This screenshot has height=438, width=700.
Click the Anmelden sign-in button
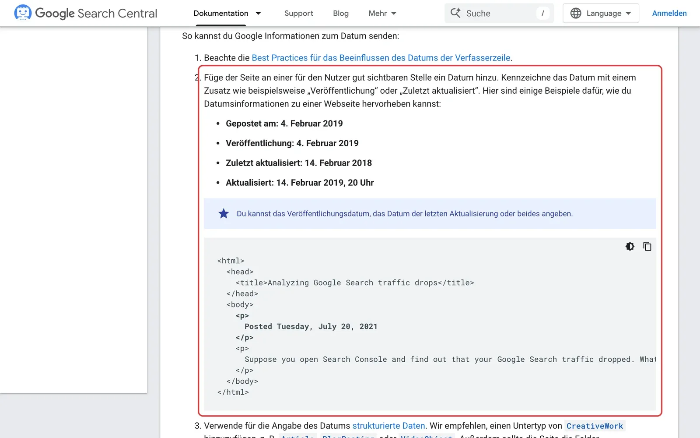point(669,13)
